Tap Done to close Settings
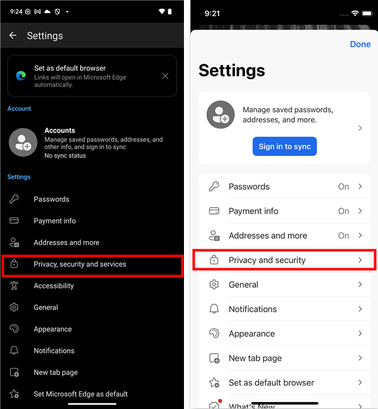The width and height of the screenshot is (378, 409). pyautogui.click(x=360, y=44)
